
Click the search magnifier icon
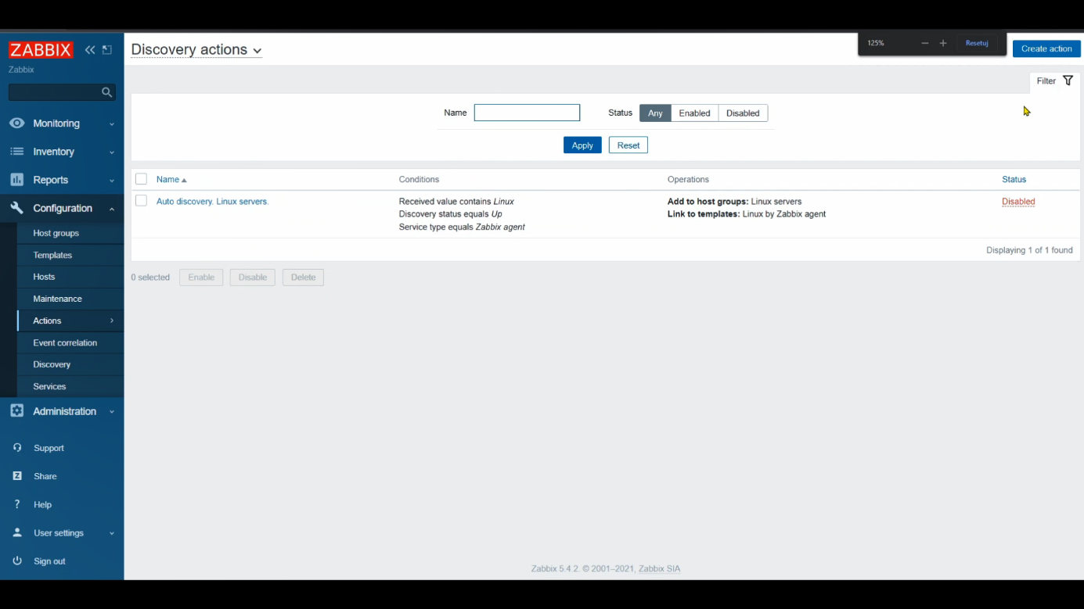point(106,92)
